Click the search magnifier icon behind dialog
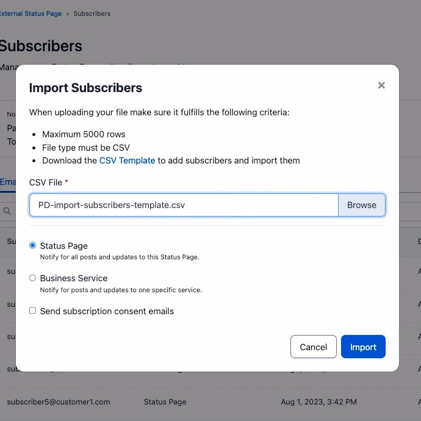The width and height of the screenshot is (421, 421). [x=7, y=211]
